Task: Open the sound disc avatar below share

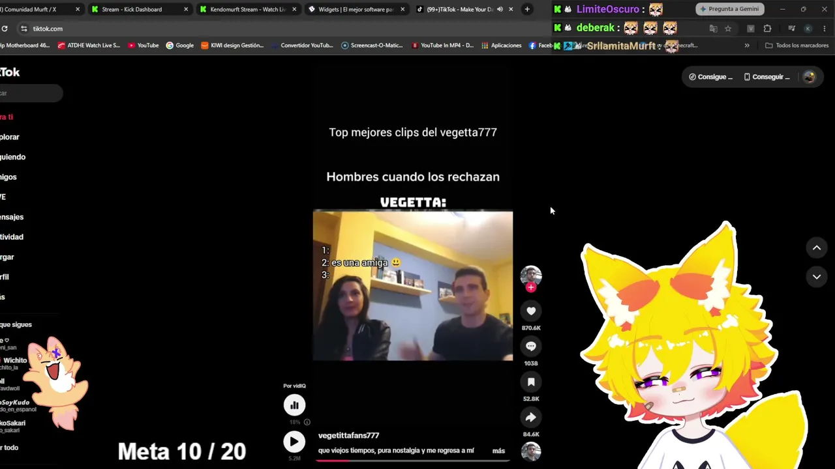Action: click(531, 451)
